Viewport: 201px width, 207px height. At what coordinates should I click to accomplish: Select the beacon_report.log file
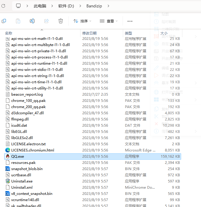click(x=27, y=94)
